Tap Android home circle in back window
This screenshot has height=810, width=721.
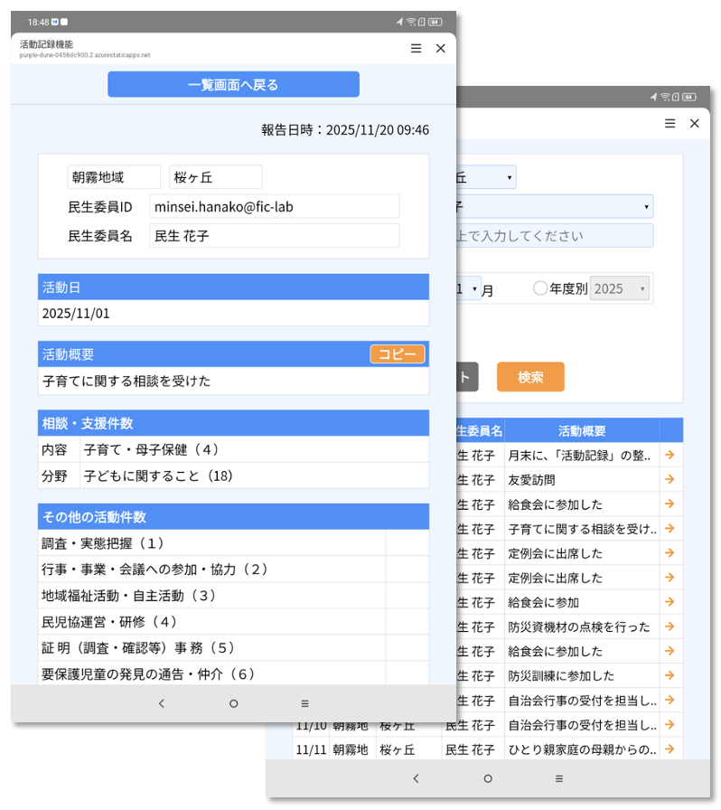pos(488,778)
